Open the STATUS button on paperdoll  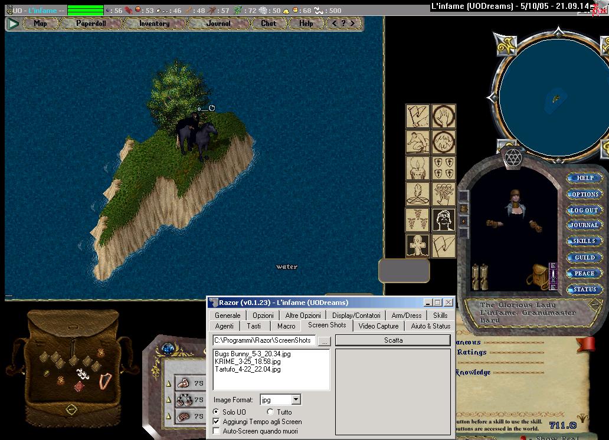click(x=584, y=290)
